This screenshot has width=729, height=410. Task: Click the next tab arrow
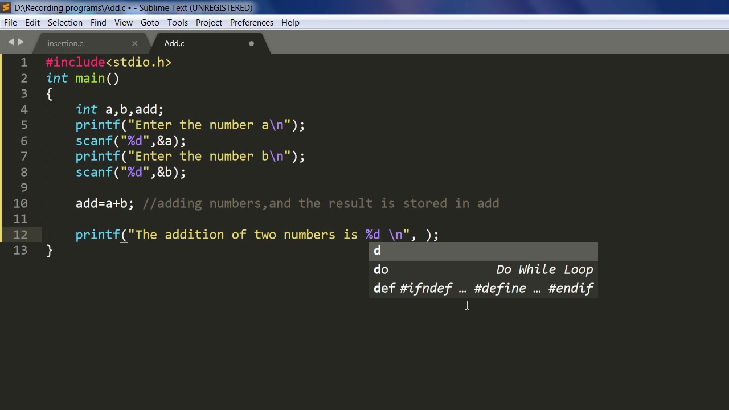click(21, 42)
